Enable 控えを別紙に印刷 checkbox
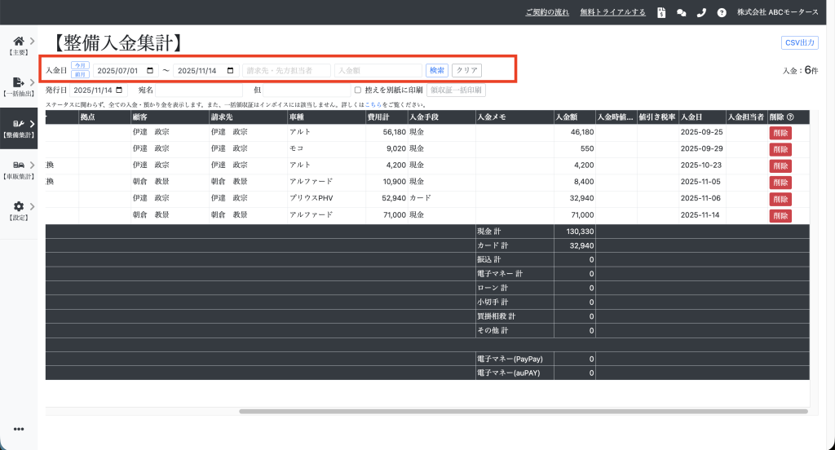The height and width of the screenshot is (450, 835). click(357, 90)
